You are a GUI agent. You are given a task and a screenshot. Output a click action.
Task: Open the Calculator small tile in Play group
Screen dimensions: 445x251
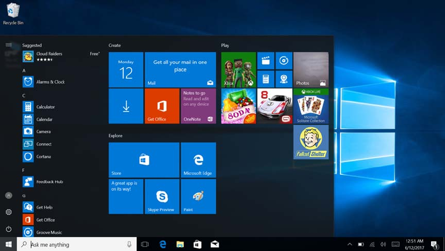265,79
